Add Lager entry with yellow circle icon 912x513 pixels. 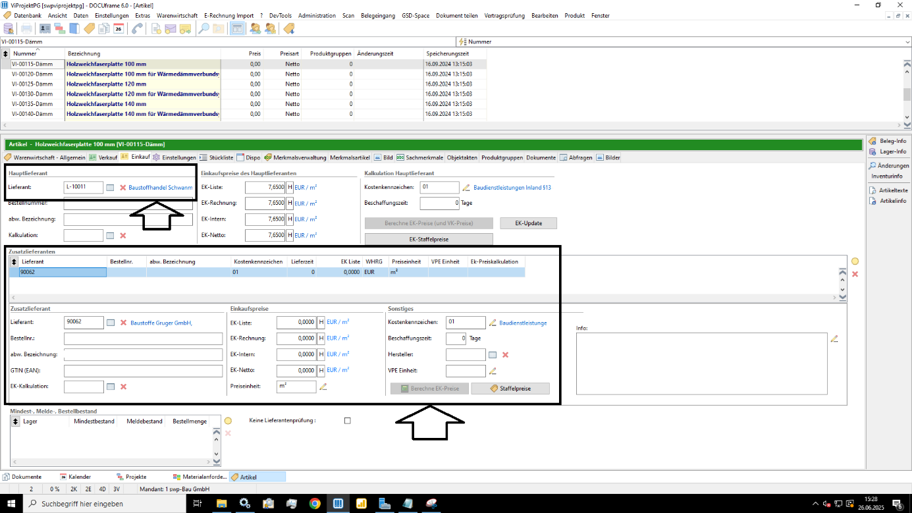pos(228,421)
